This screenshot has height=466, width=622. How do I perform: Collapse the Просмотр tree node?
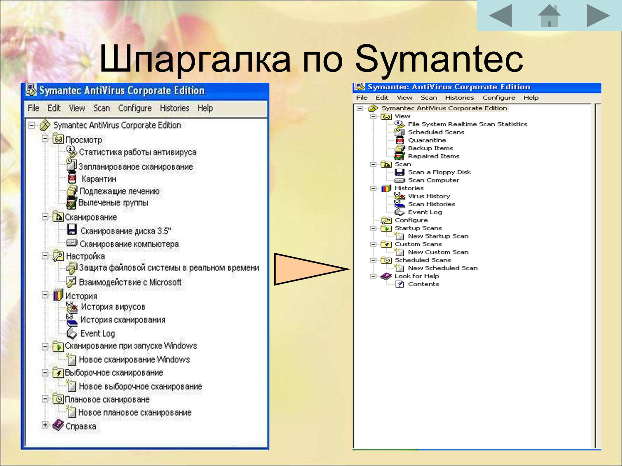point(45,138)
